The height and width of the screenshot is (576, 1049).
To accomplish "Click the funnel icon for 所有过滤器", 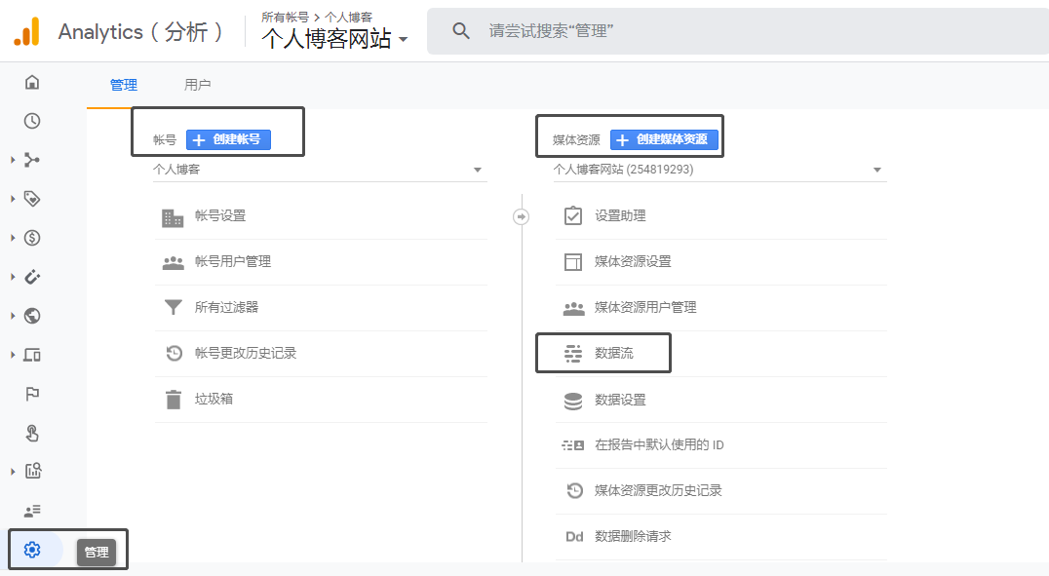I will click(174, 307).
